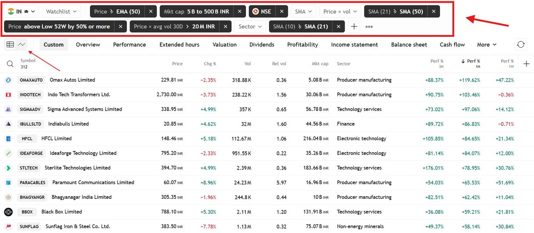Open the SUNFLAG ticker symbol
This screenshot has width=534, height=233.
tap(29, 226)
